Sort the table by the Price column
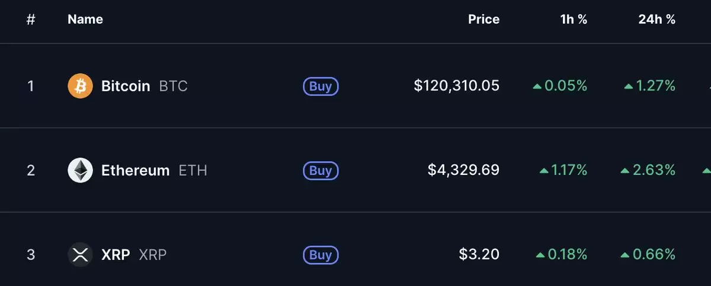The image size is (711, 286). tap(483, 19)
